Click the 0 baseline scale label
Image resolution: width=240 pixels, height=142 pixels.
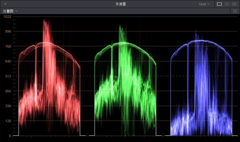pos(10,136)
